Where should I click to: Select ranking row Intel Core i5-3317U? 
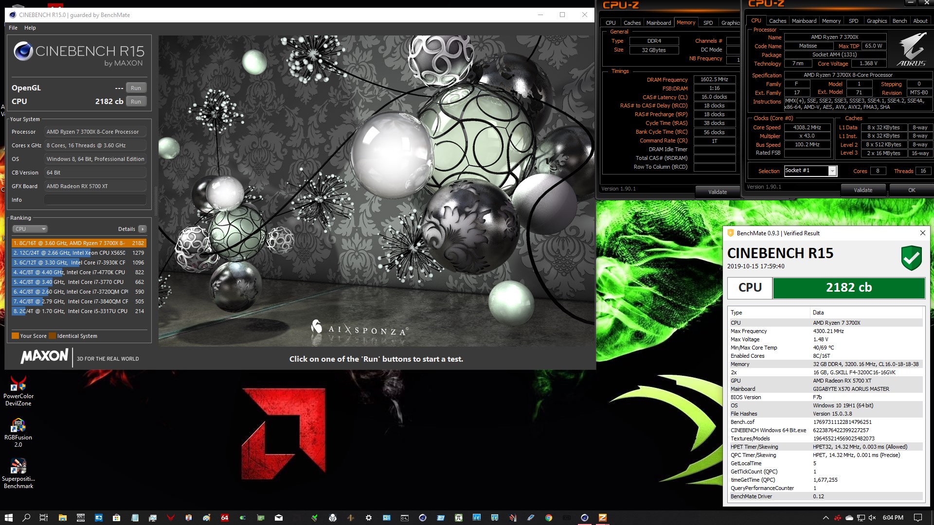[x=79, y=311]
